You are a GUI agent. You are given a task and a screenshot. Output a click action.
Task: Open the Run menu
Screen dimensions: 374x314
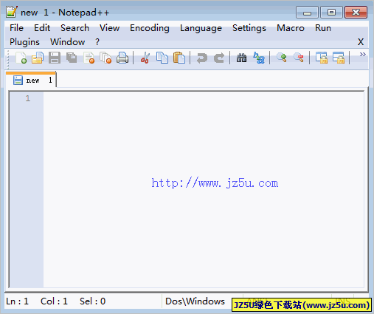pos(323,28)
